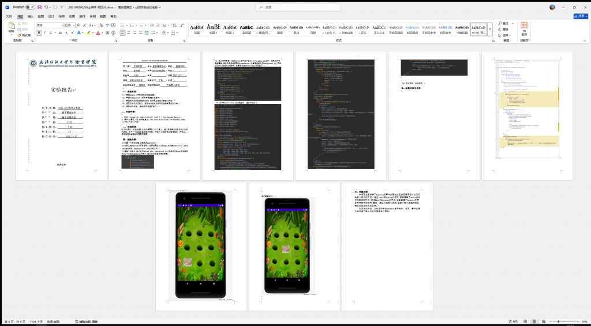Image resolution: width=591 pixels, height=326 pixels.
Task: Click the 共享 share button
Action: point(581,16)
